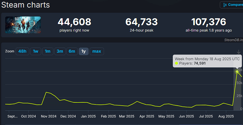The height and width of the screenshot is (125, 243).
Task: Click the Compare button icon
Action: click(225, 5)
